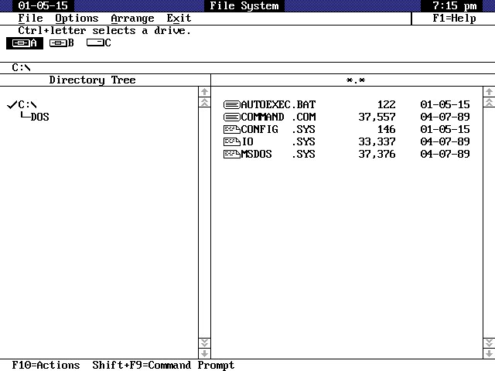
Task: Click Shift+F9=Command Prompt
Action: pyautogui.click(x=163, y=365)
